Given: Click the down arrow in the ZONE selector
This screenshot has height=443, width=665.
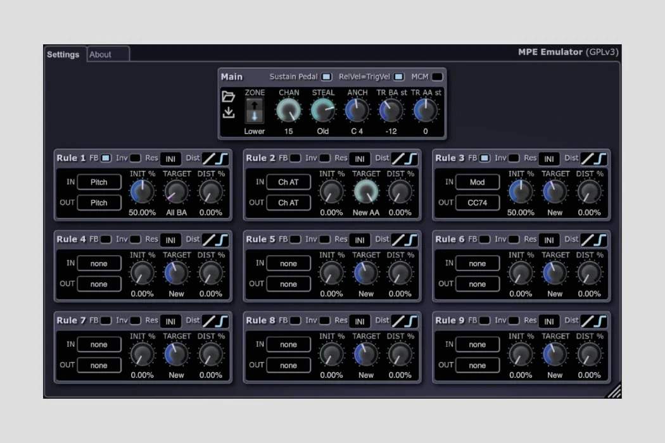Looking at the screenshot, I should coord(253,116).
